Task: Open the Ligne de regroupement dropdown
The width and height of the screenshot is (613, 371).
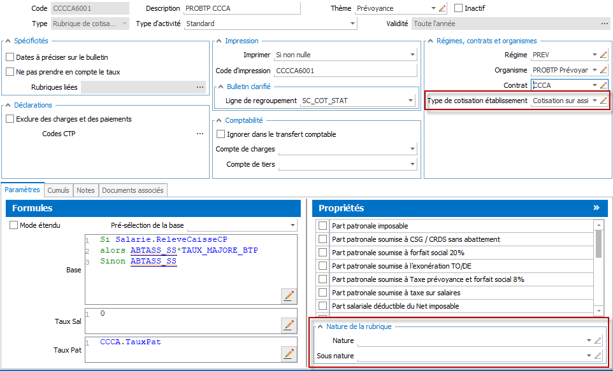Action: tap(410, 101)
